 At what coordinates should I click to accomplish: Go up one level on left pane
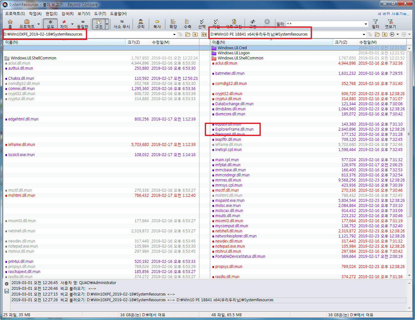click(195, 34)
